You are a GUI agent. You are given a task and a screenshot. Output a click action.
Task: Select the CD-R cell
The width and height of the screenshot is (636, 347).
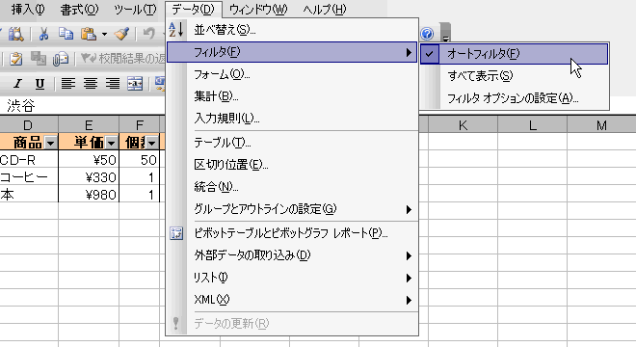pos(29,160)
